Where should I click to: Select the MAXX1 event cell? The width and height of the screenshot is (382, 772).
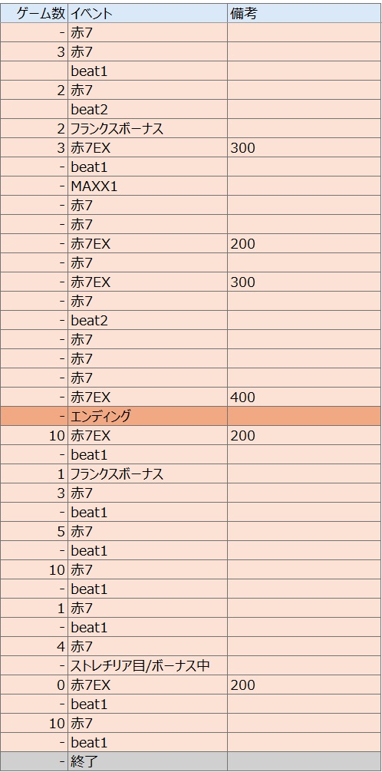148,186
